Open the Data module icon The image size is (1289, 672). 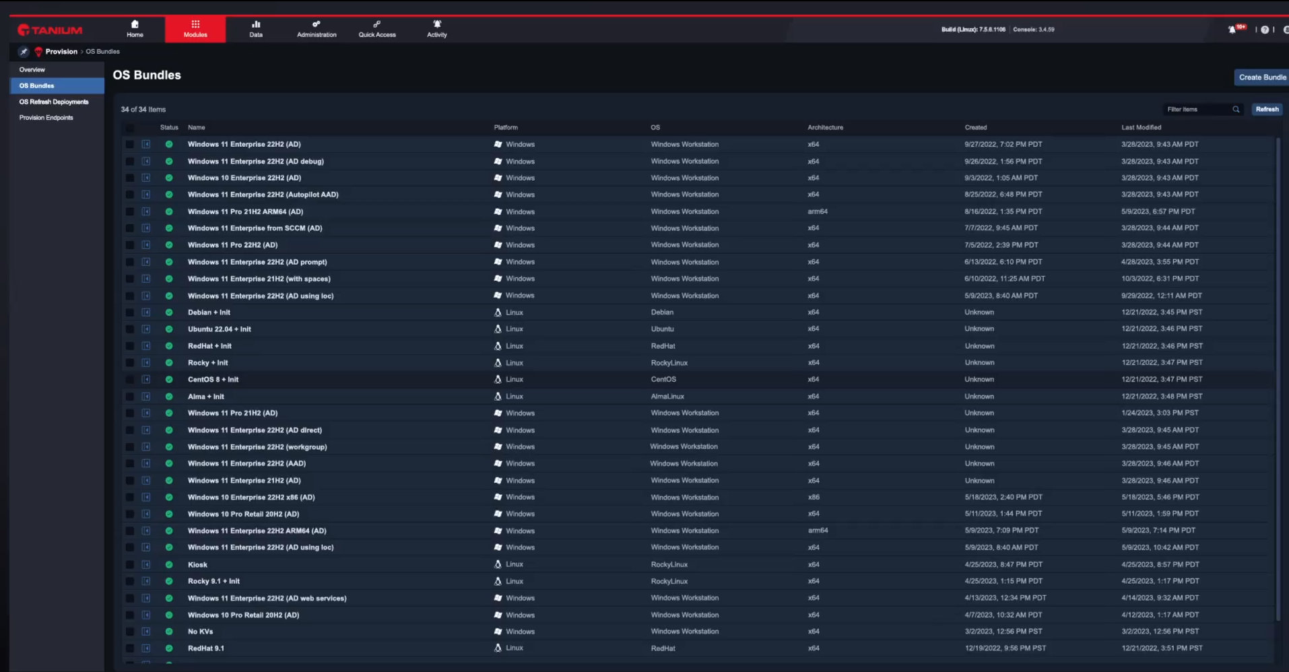255,29
